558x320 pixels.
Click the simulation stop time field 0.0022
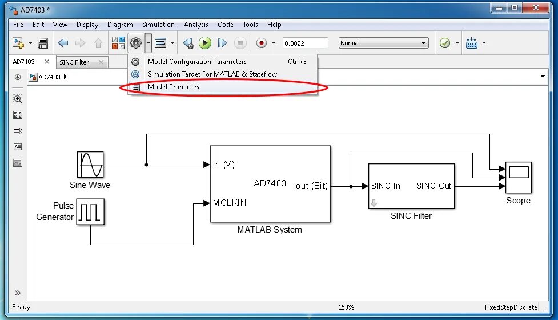(x=305, y=43)
